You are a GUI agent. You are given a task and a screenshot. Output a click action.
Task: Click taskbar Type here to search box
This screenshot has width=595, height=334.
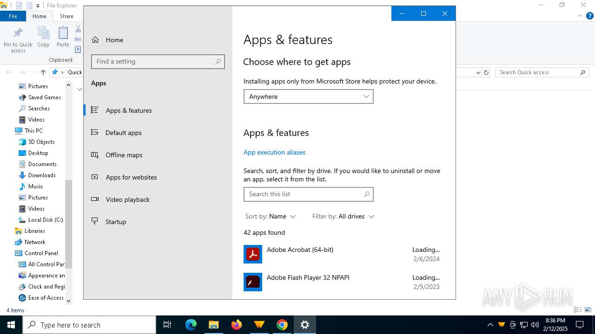coord(89,325)
